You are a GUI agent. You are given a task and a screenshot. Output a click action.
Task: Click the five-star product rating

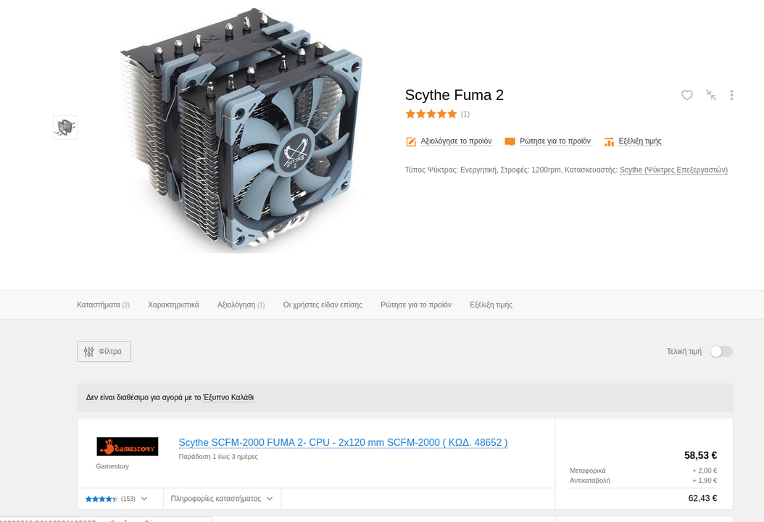point(431,114)
